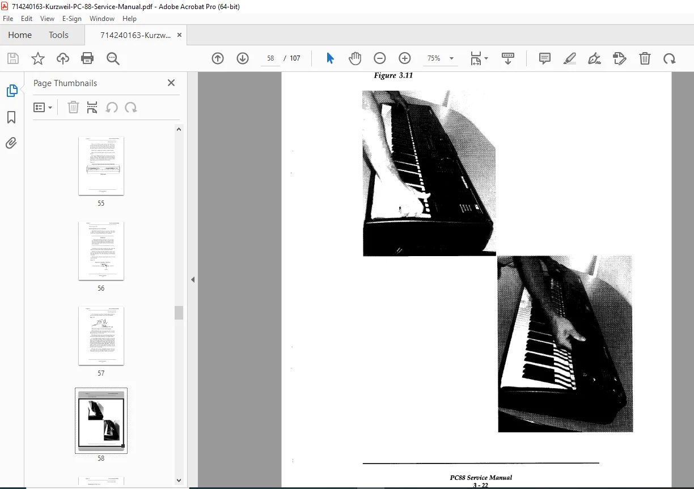Close the Kurzweil document tab
Screen dimensions: 694x489
180,35
